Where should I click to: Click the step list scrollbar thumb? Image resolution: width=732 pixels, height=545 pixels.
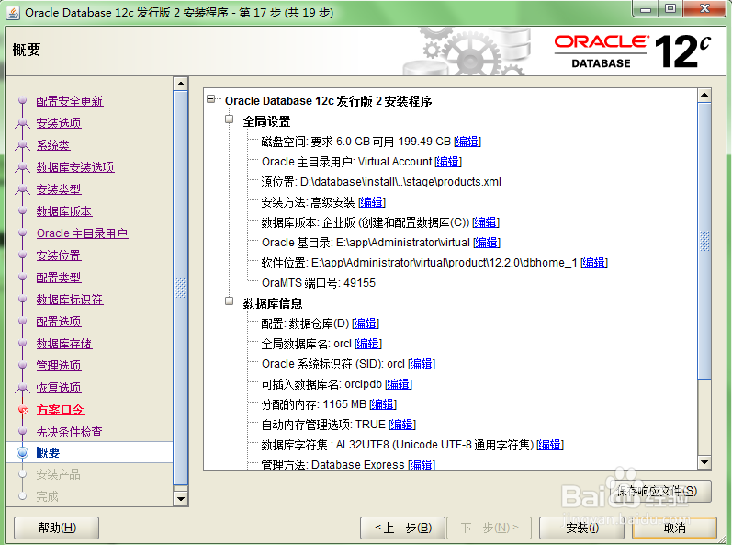click(x=180, y=288)
